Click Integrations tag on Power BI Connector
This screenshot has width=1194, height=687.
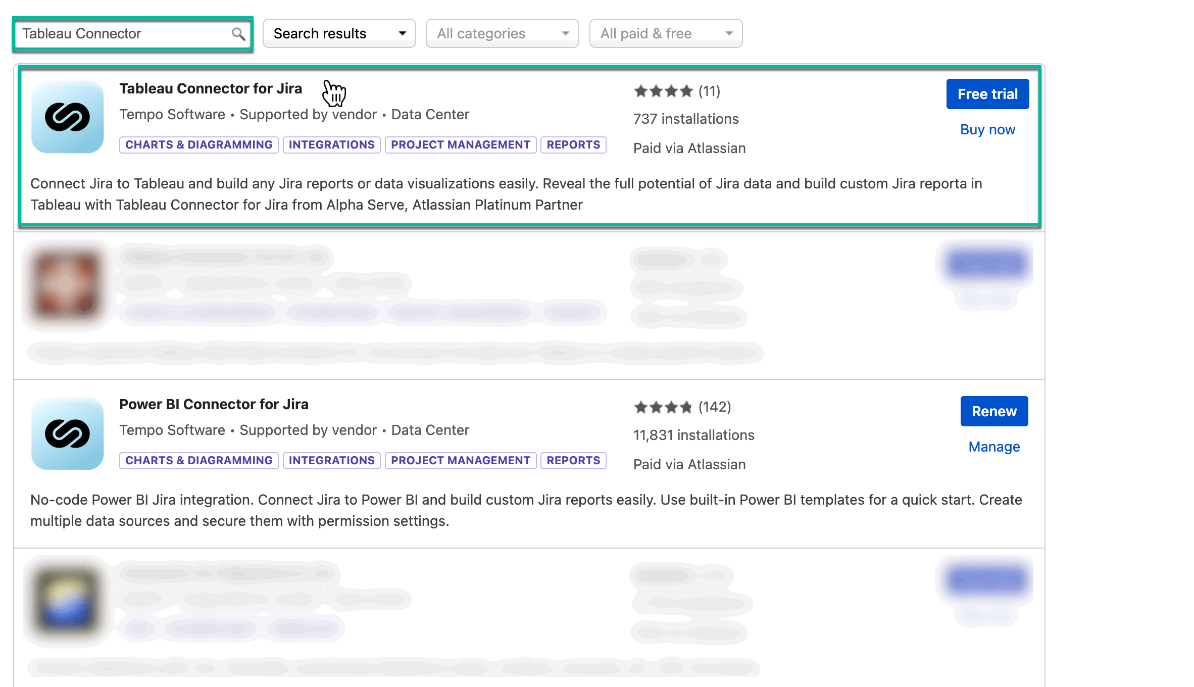[x=332, y=461]
